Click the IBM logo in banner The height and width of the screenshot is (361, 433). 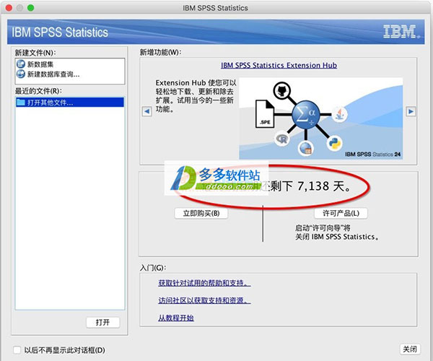coord(400,32)
